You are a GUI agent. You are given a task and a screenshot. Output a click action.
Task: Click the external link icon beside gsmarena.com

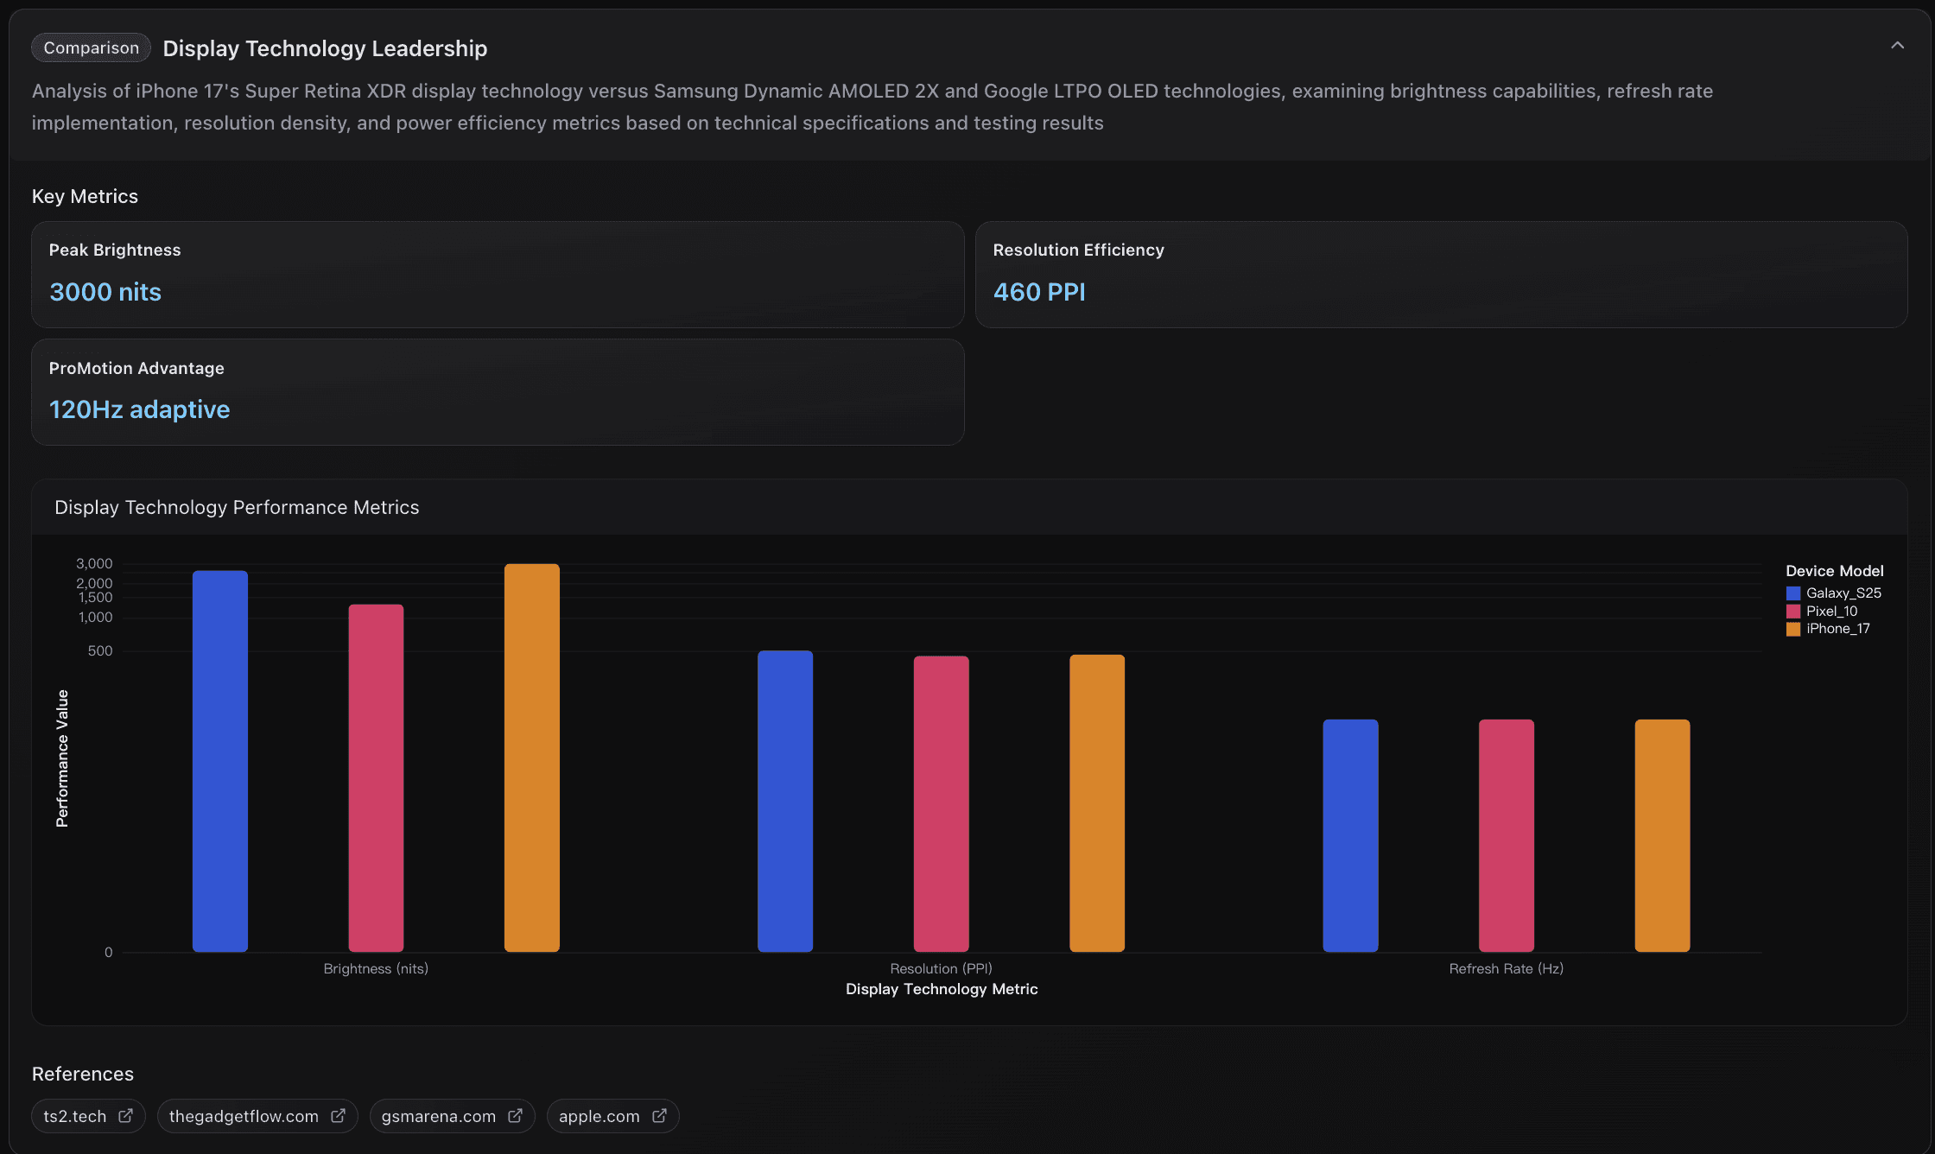coord(515,1115)
